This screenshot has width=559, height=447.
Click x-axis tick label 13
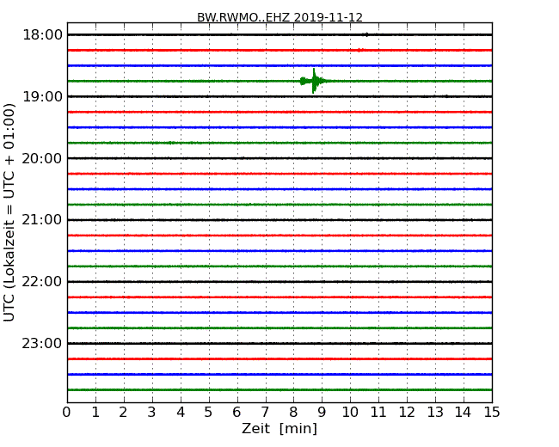click(x=435, y=413)
